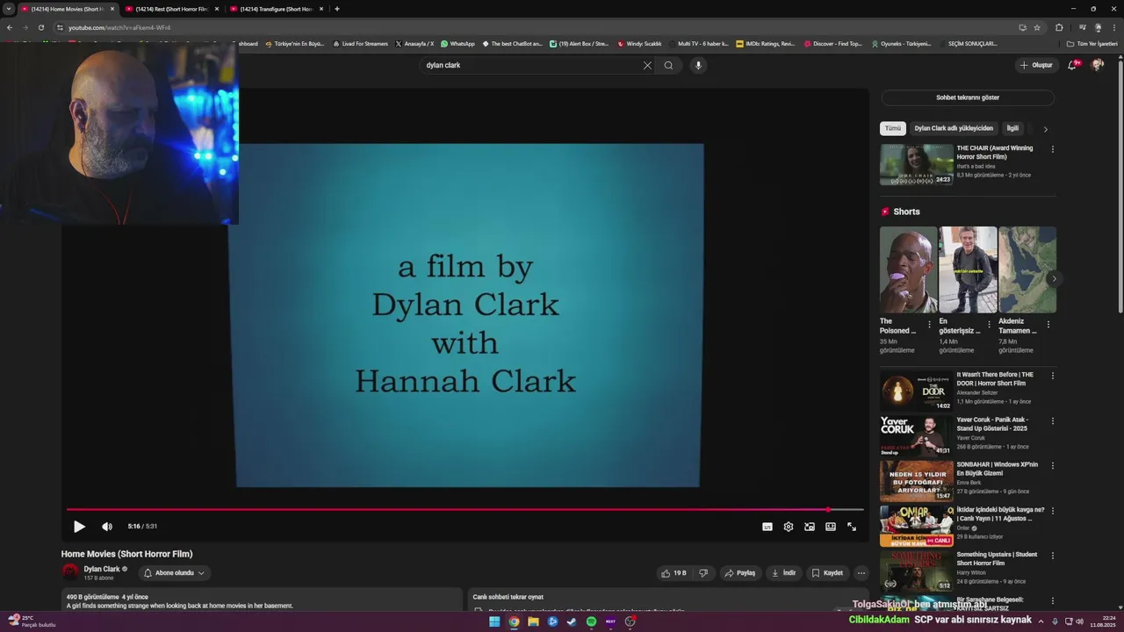This screenshot has height=632, width=1124.
Task: Bookmark this page with star icon
Action: click(1037, 27)
